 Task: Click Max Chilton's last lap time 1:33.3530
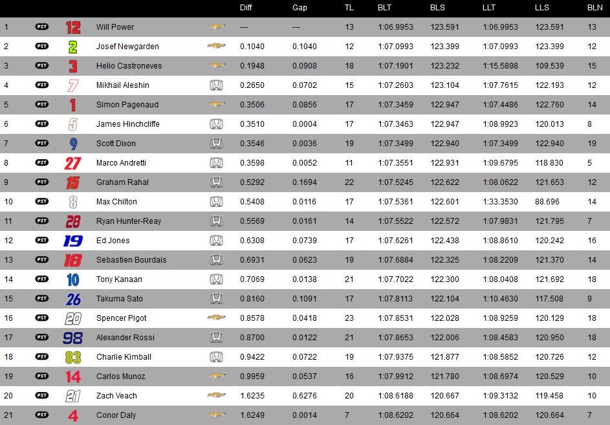(500, 202)
